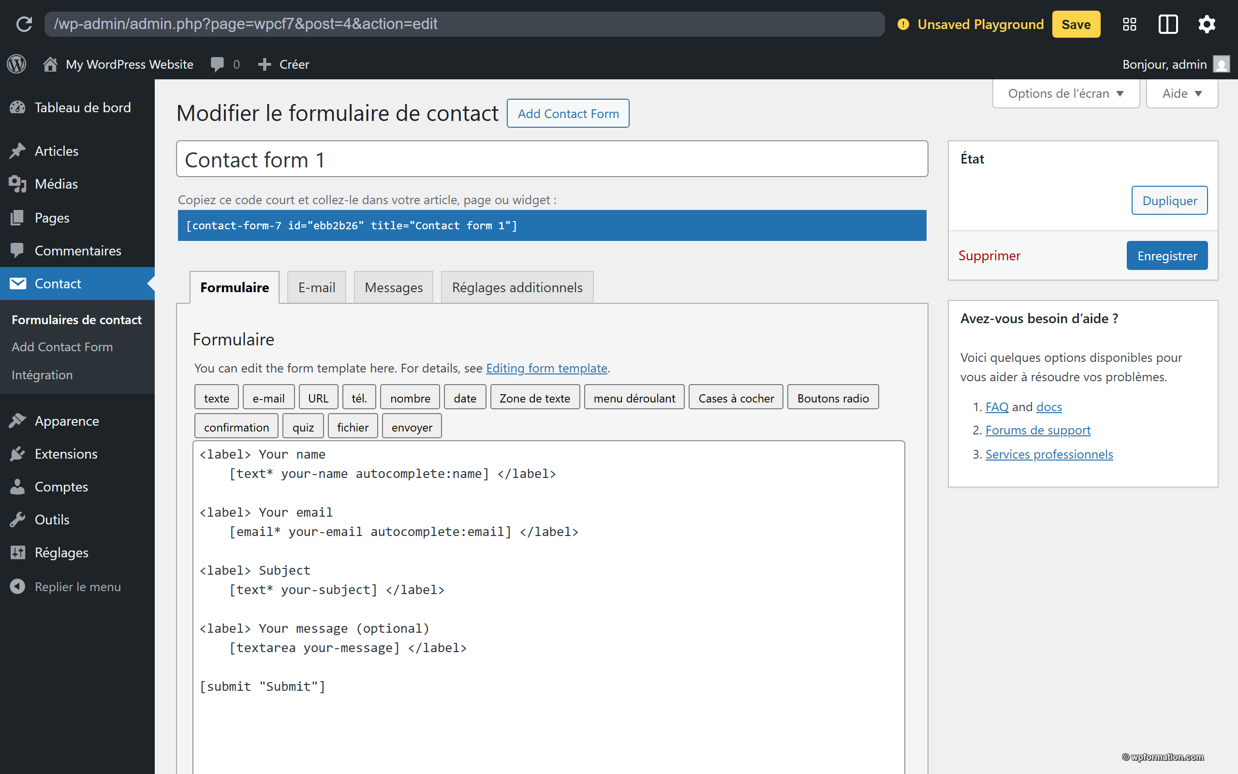This screenshot has height=774, width=1238.
Task: Click the admin avatar icon
Action: pyautogui.click(x=1221, y=64)
